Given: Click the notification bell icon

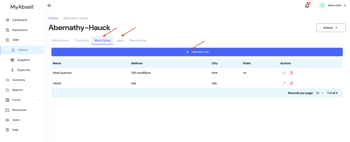Looking at the screenshot, I should pos(307,5).
